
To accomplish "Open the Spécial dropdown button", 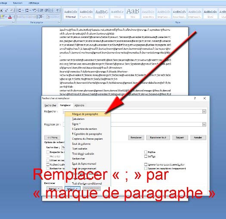I will point(72,188).
